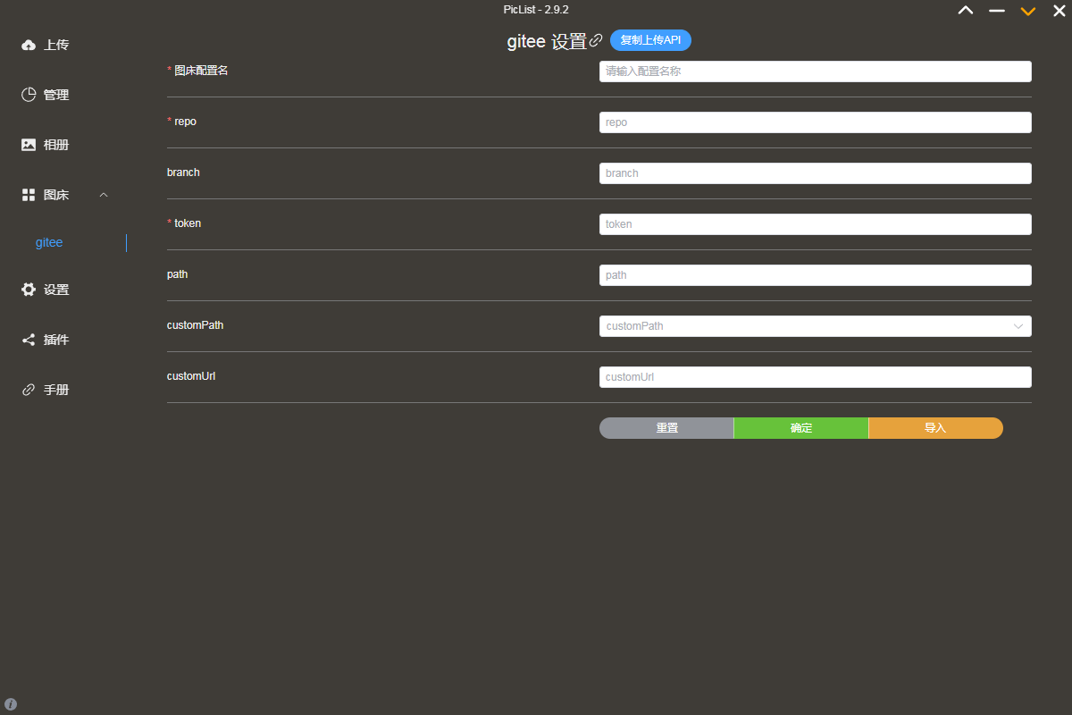
Task: Click the orange down-chevron title bar icon
Action: tap(1028, 11)
